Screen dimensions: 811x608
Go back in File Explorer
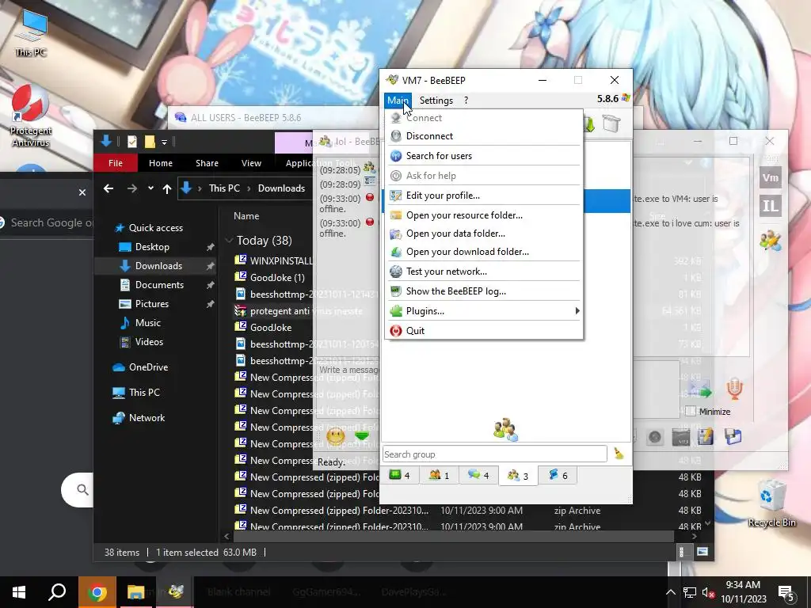[x=108, y=188]
